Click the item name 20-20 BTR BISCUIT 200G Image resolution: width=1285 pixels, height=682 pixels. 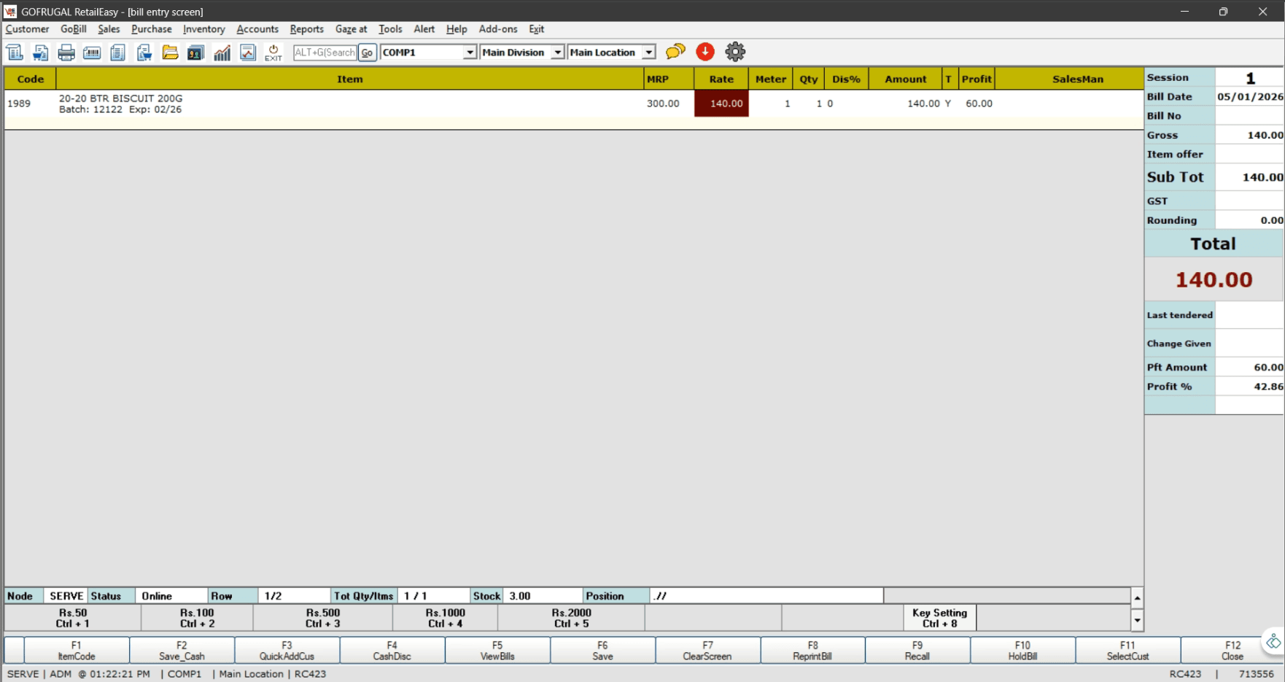(121, 98)
